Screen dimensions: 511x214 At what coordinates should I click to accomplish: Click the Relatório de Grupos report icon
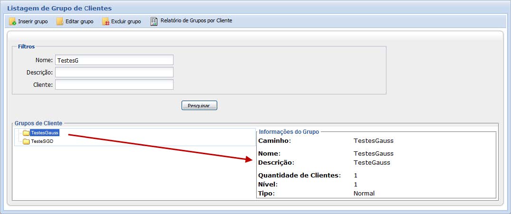click(x=154, y=21)
